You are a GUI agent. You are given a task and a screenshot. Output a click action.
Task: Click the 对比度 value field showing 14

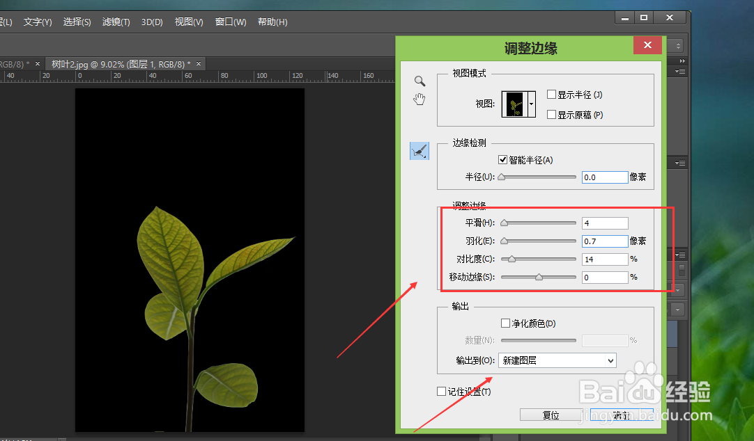click(x=605, y=259)
